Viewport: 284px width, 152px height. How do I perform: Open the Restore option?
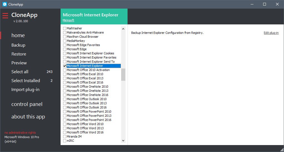click(19, 54)
